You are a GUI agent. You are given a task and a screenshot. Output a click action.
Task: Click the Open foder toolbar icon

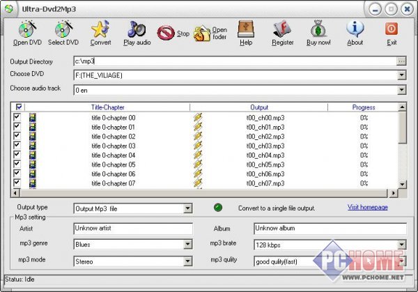(202, 33)
